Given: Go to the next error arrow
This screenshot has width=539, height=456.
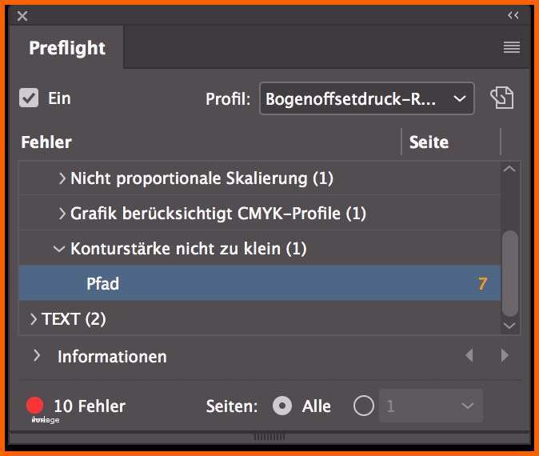Looking at the screenshot, I should tap(505, 355).
